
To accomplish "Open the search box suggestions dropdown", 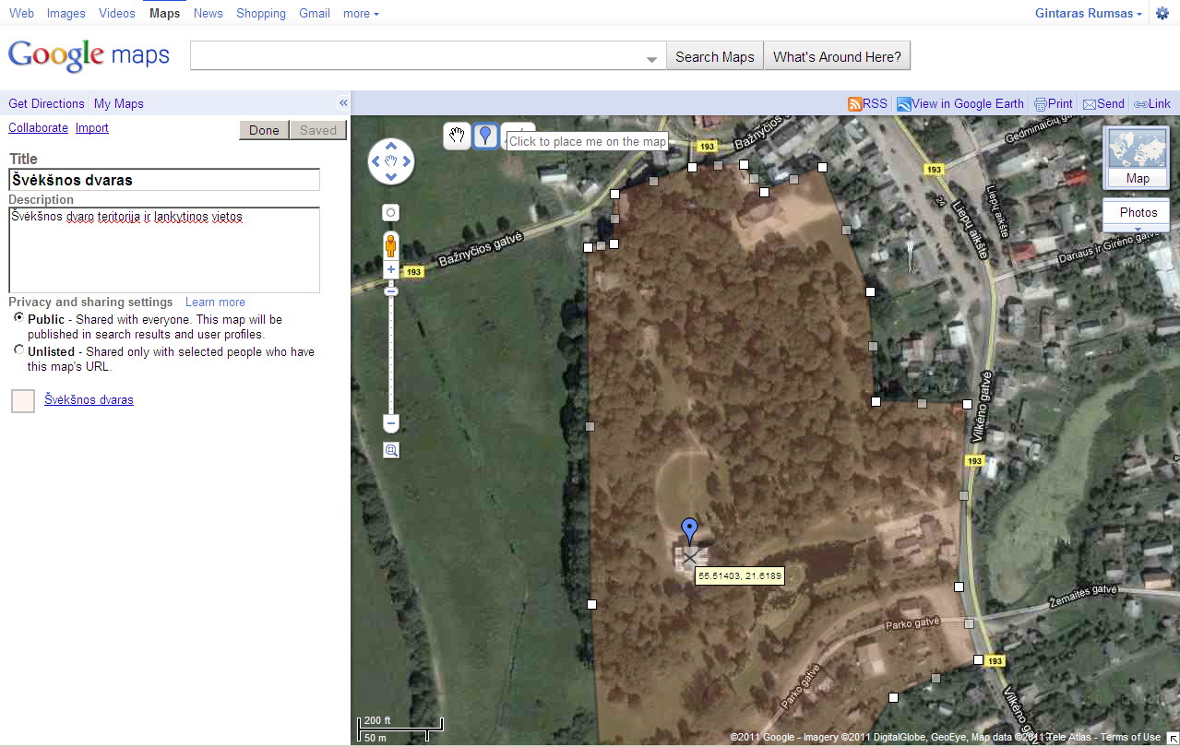I will (x=651, y=58).
